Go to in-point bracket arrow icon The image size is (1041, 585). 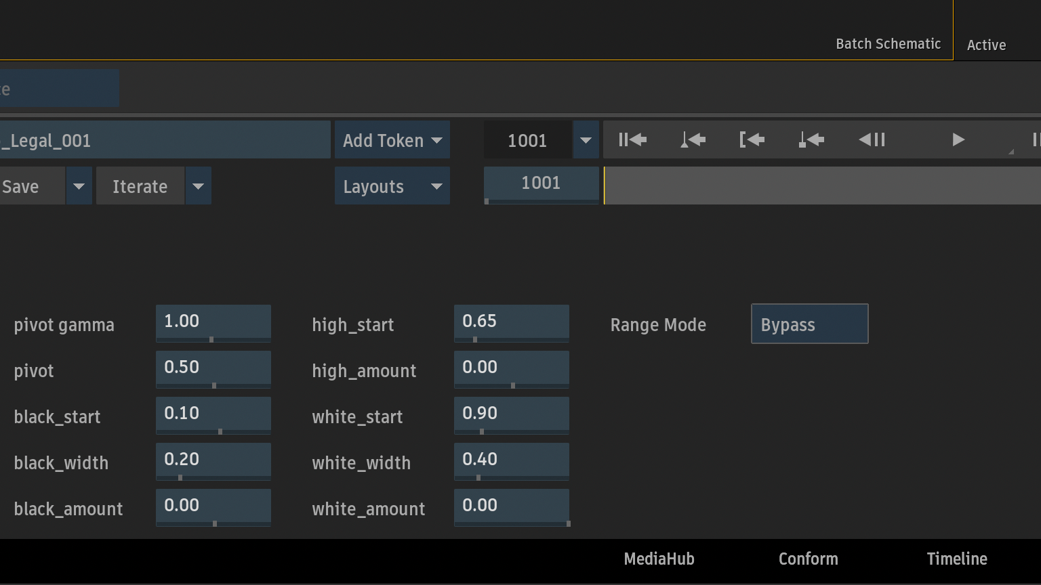pyautogui.click(x=752, y=139)
